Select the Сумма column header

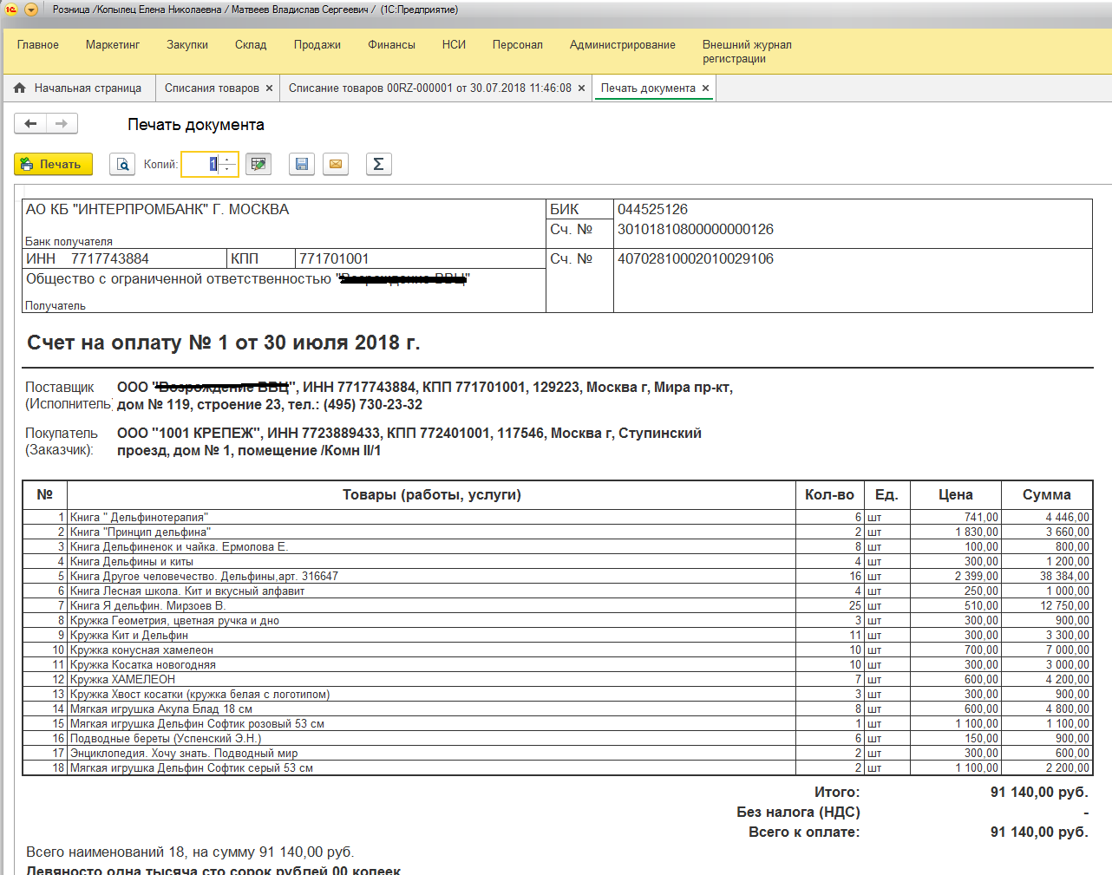click(x=1046, y=495)
